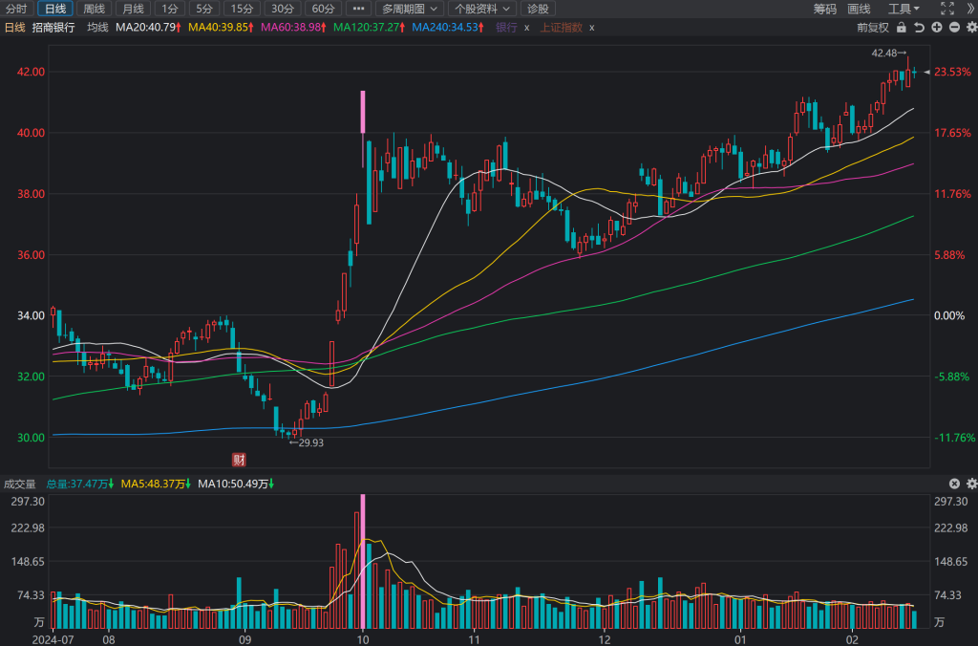Switch to the 分时 intraday tab
978x646 pixels.
pos(16,9)
